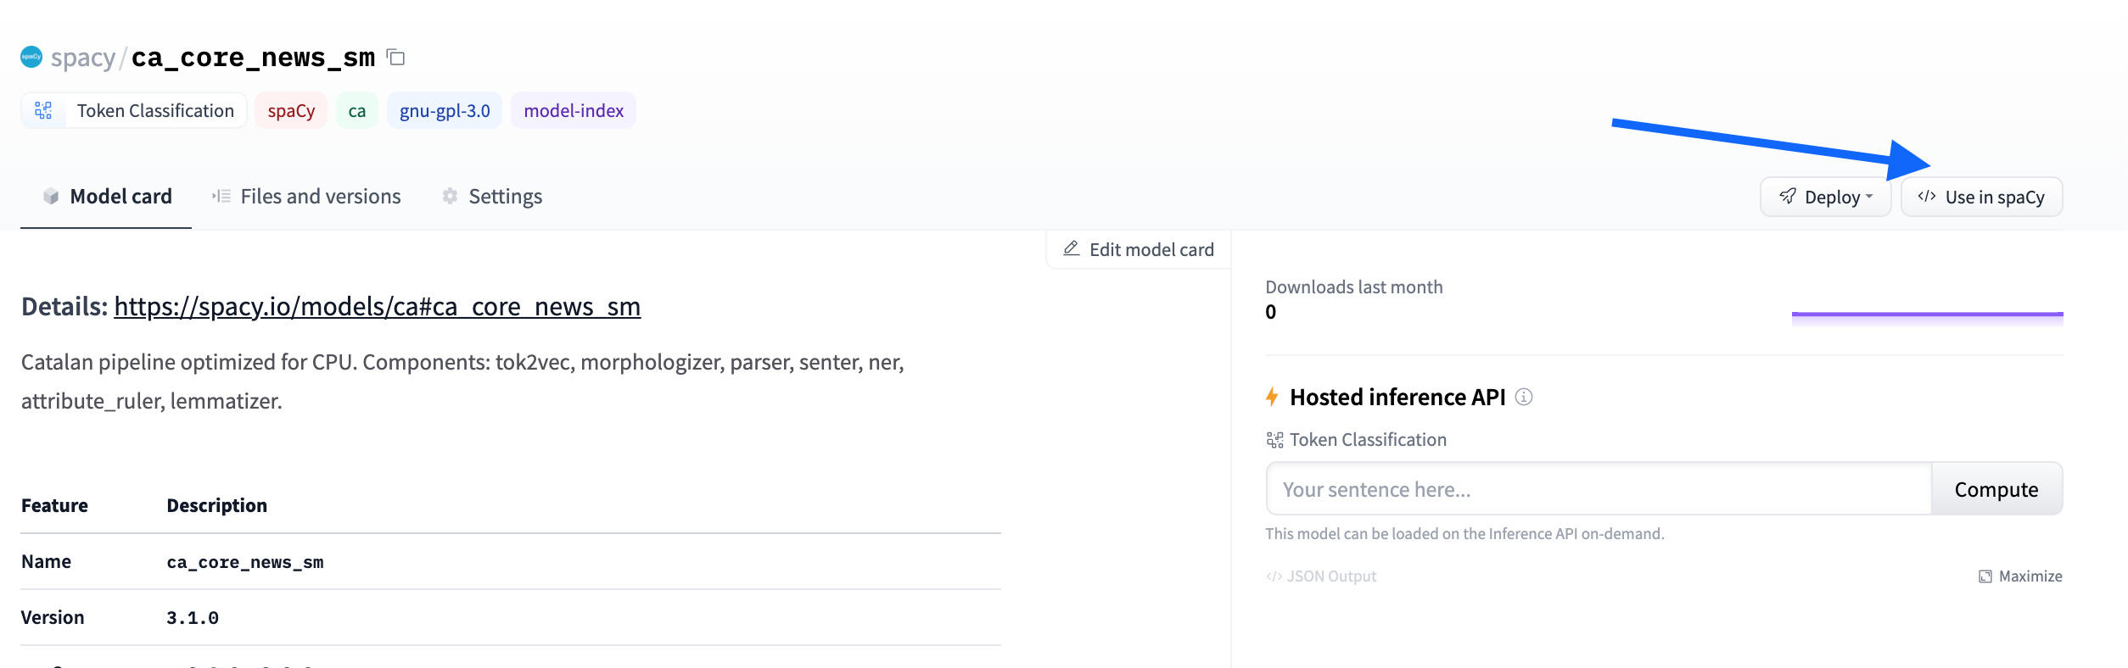Image resolution: width=2128 pixels, height=668 pixels.
Task: Select the spaCy library tag
Action: tap(291, 111)
